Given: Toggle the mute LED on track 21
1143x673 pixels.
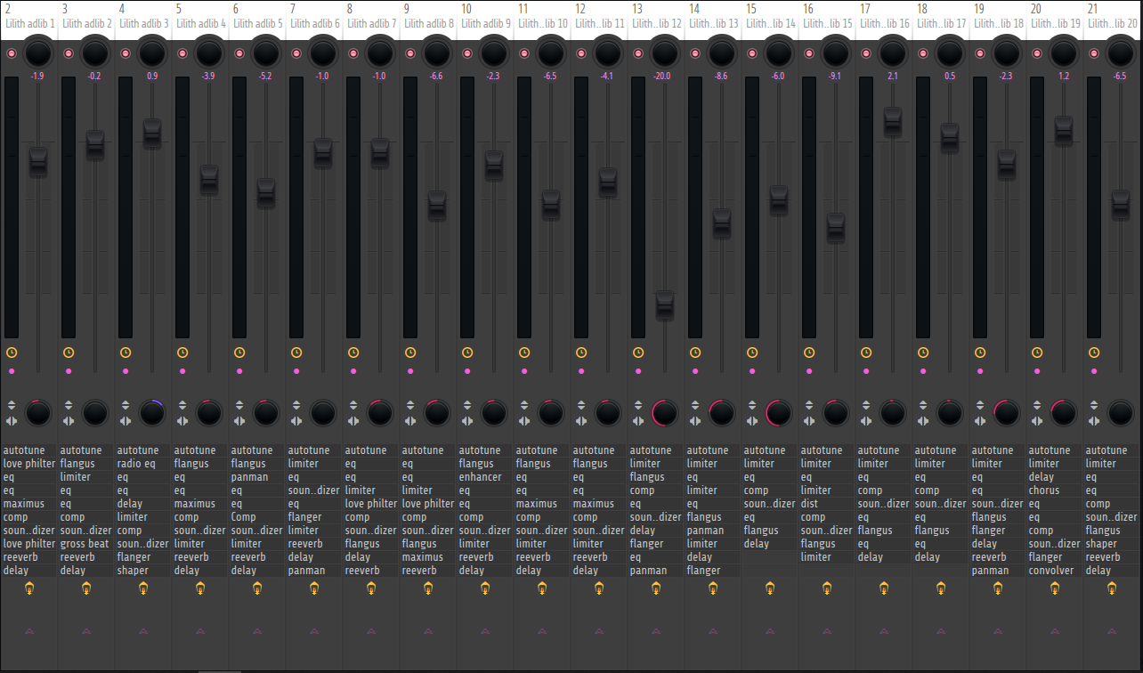Looking at the screenshot, I should [1094, 53].
